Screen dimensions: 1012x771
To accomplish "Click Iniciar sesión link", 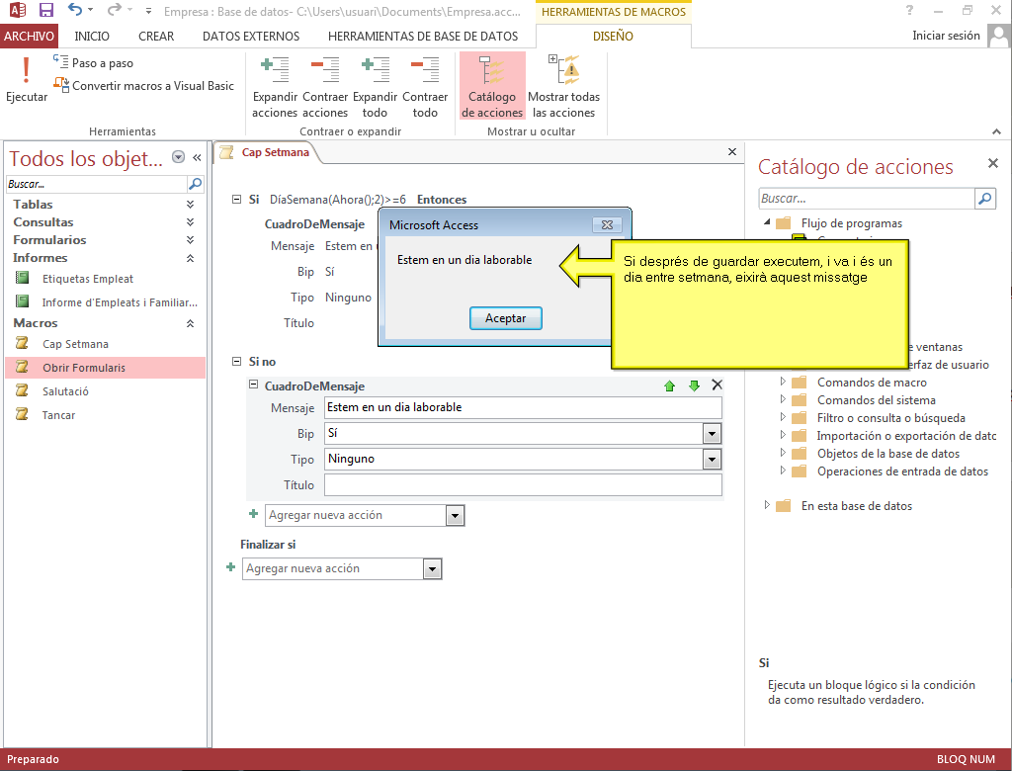I will point(946,36).
